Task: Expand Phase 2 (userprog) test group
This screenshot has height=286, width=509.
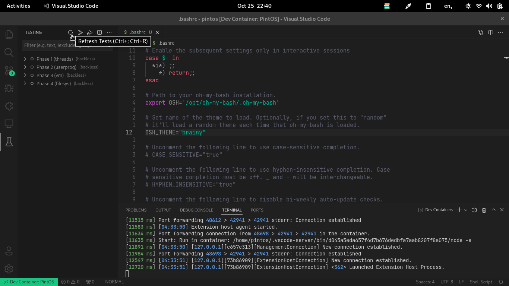Action: tap(25, 67)
